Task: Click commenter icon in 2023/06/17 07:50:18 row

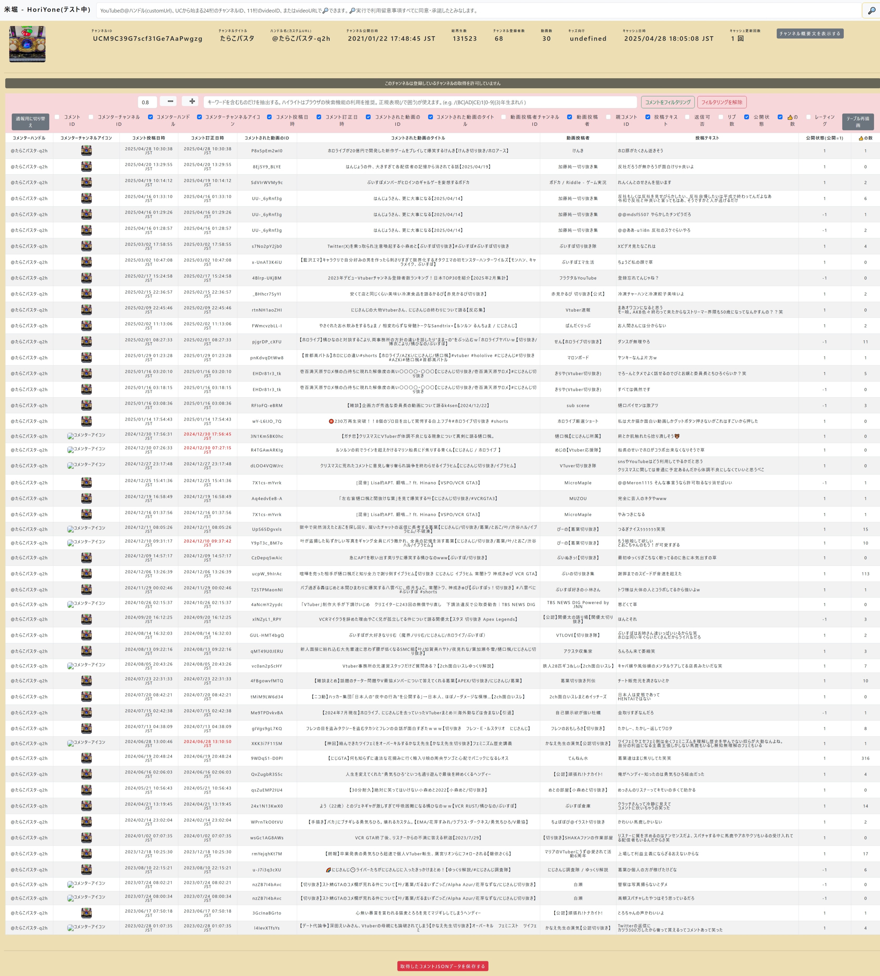Action: tap(87, 913)
